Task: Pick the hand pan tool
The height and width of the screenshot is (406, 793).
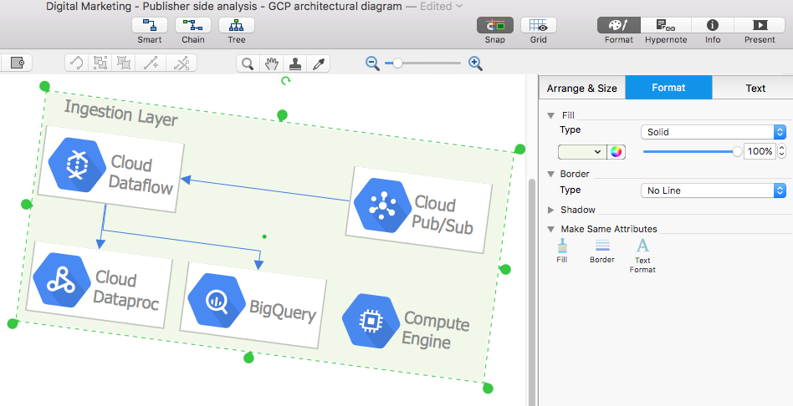Action: [x=271, y=63]
